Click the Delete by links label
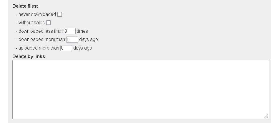Viewport: 271px width, 123px height. [x=29, y=56]
